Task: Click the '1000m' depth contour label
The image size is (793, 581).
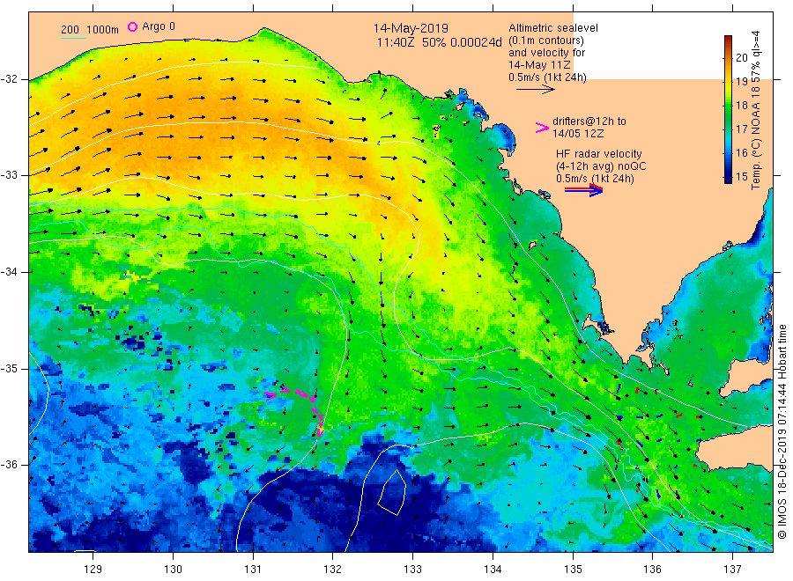Action: 102,30
